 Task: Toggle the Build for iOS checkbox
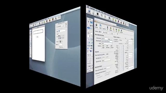click(x=100, y=32)
